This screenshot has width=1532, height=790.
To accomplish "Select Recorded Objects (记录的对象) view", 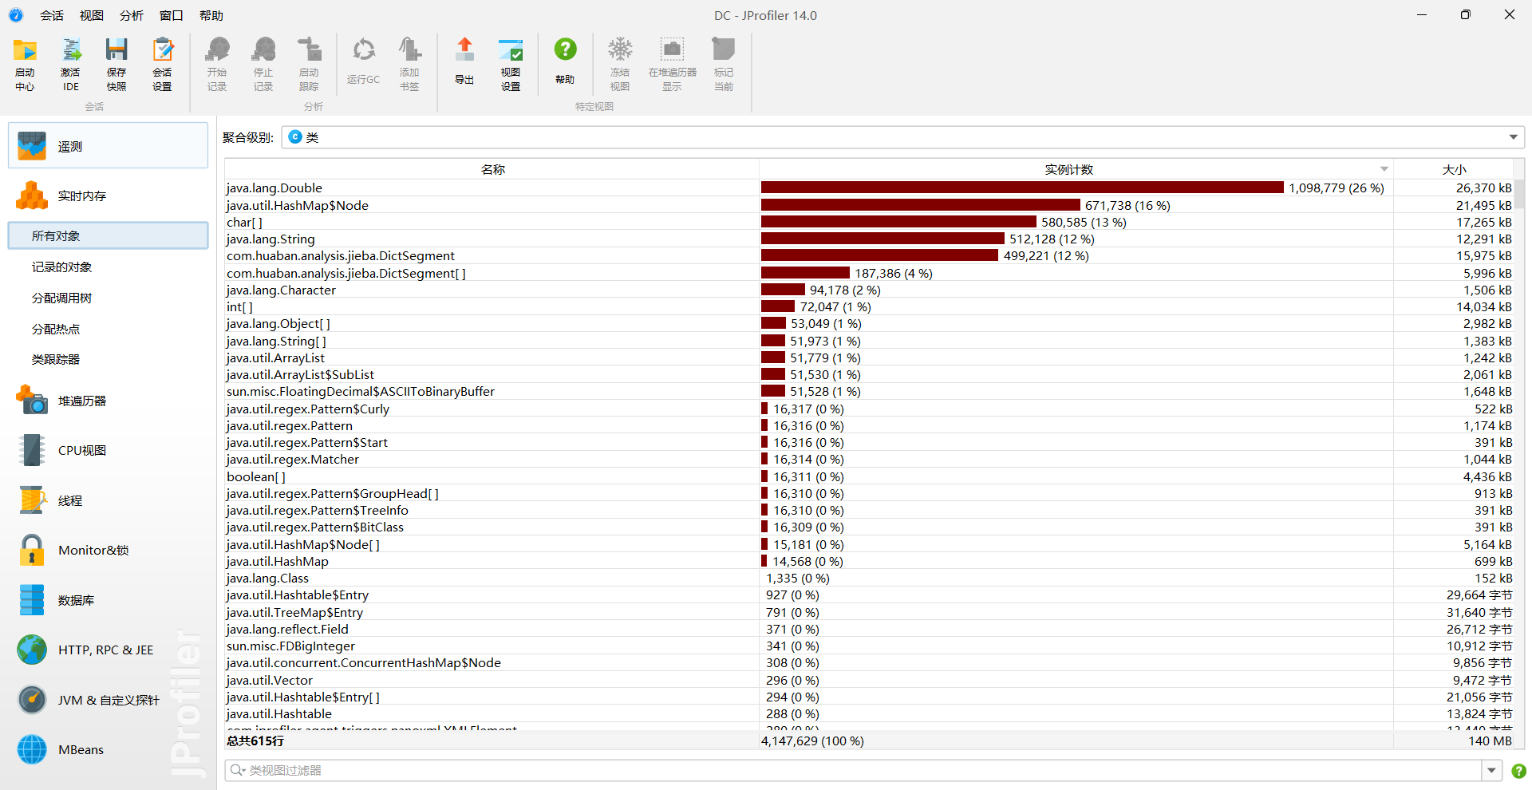I will pos(109,267).
